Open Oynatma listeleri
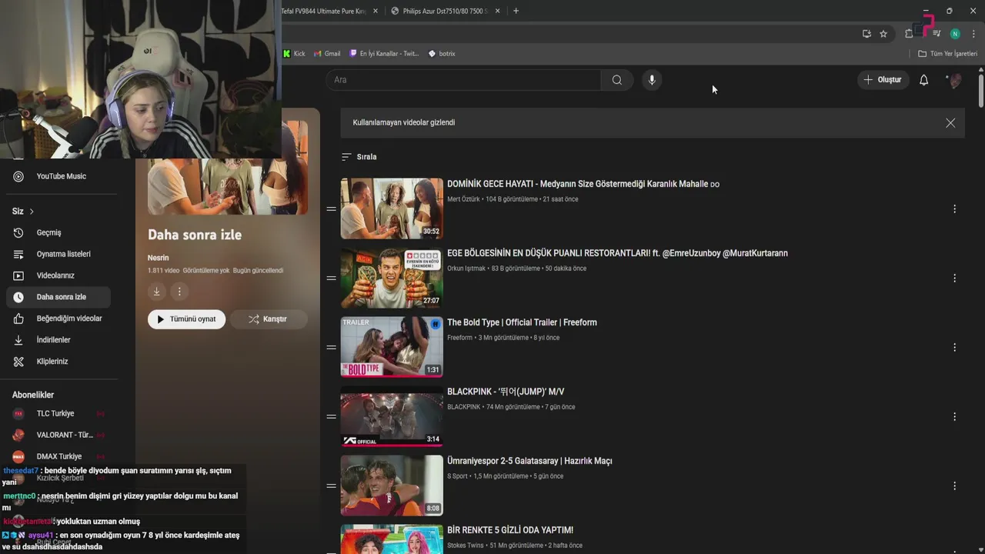The width and height of the screenshot is (985, 554). pyautogui.click(x=58, y=254)
